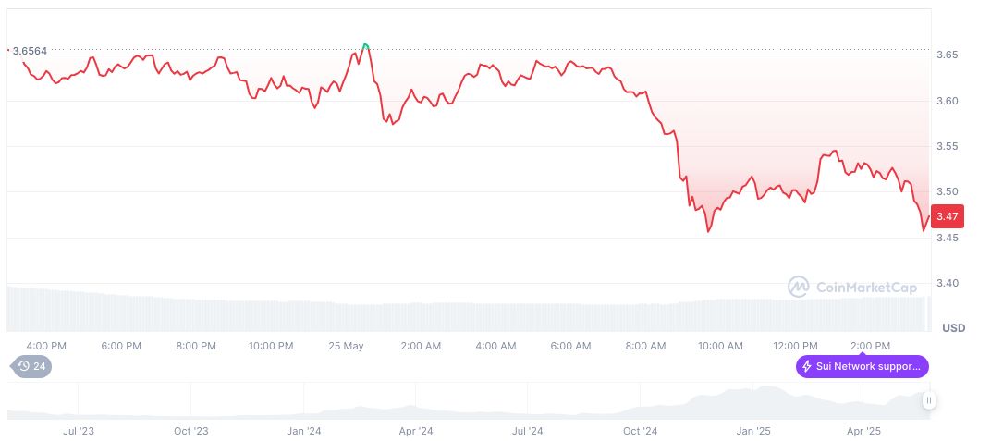
Task: Click the 10:00 AM time axis label
Action: (720, 346)
